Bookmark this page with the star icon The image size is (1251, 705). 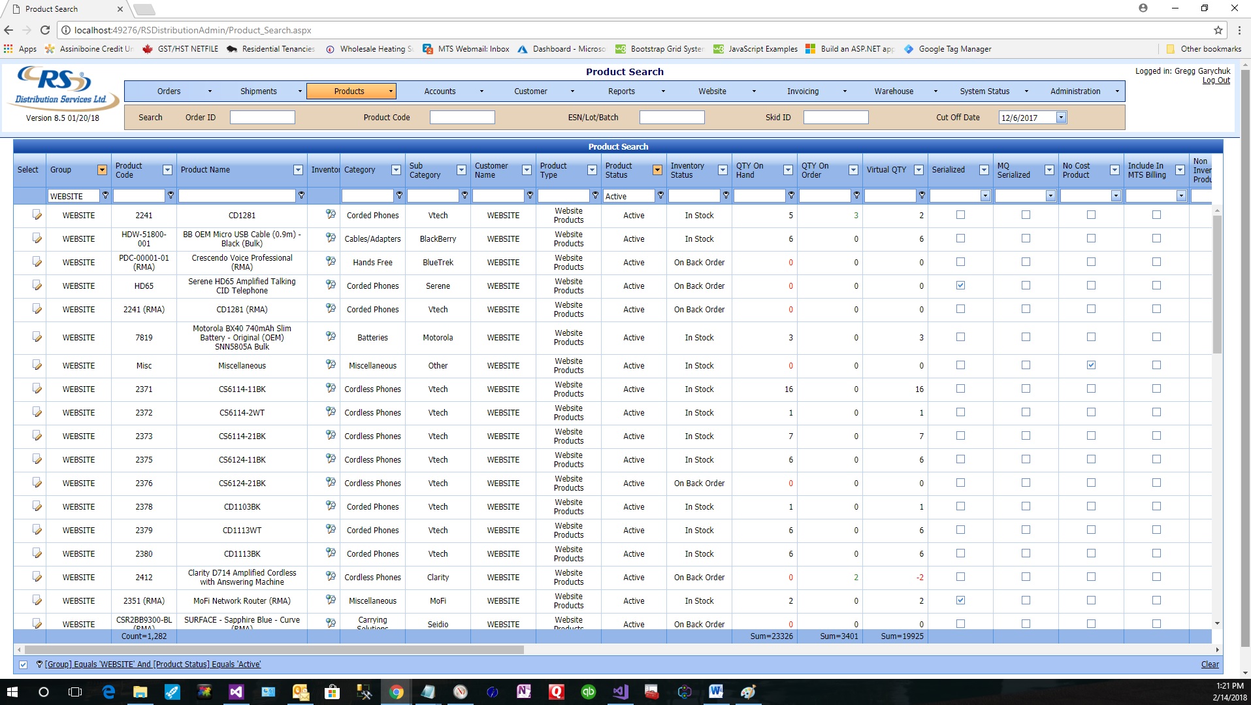pyautogui.click(x=1218, y=30)
